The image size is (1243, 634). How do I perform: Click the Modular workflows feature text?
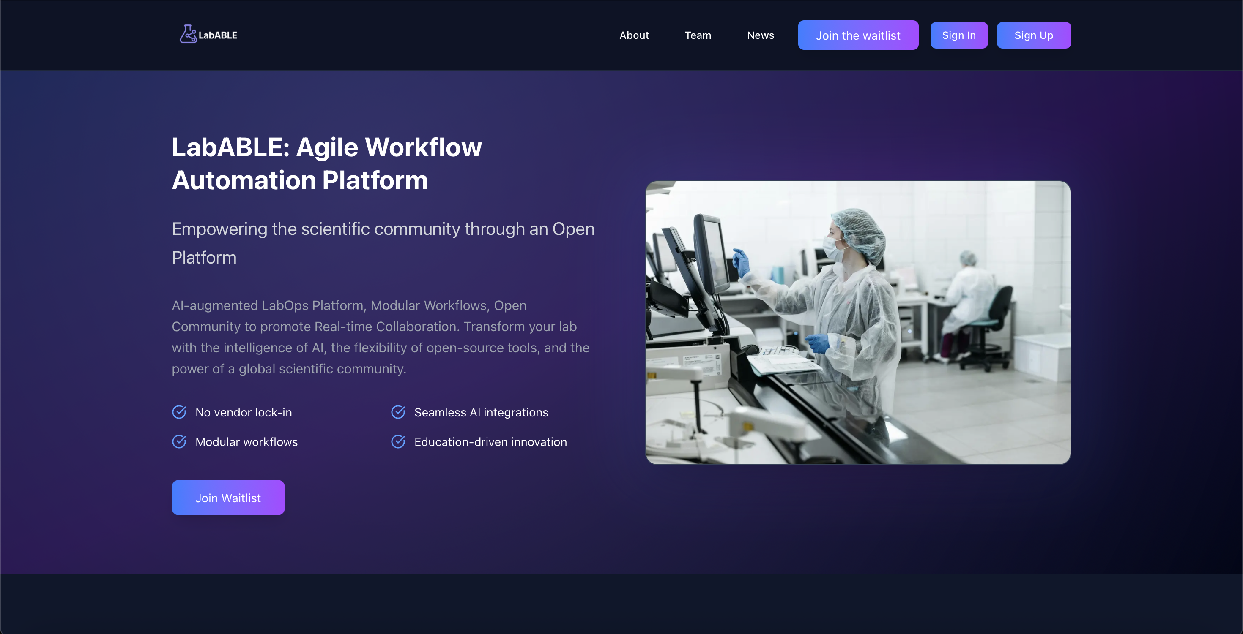[246, 442]
